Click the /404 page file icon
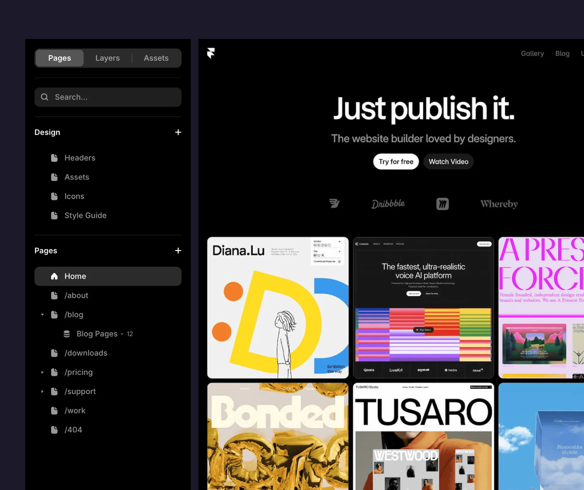The width and height of the screenshot is (584, 490). pyautogui.click(x=54, y=430)
